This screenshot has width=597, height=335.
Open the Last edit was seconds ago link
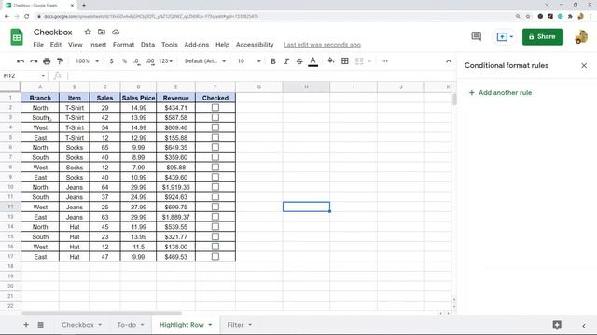[322, 45]
